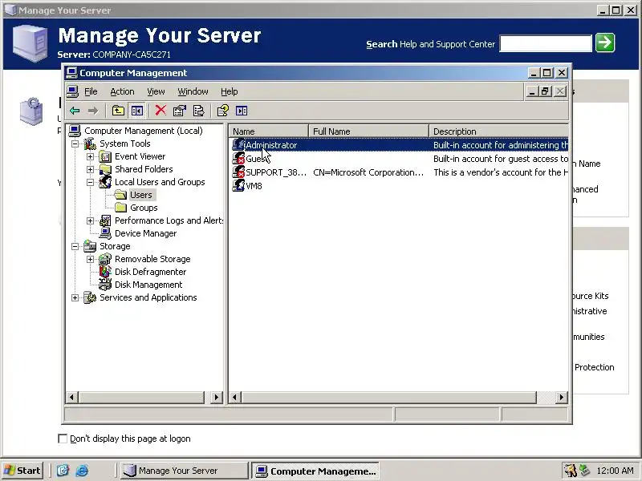The width and height of the screenshot is (642, 481).
Task: Toggle the Show/Hide Console Tree icon
Action: pyautogui.click(x=137, y=111)
